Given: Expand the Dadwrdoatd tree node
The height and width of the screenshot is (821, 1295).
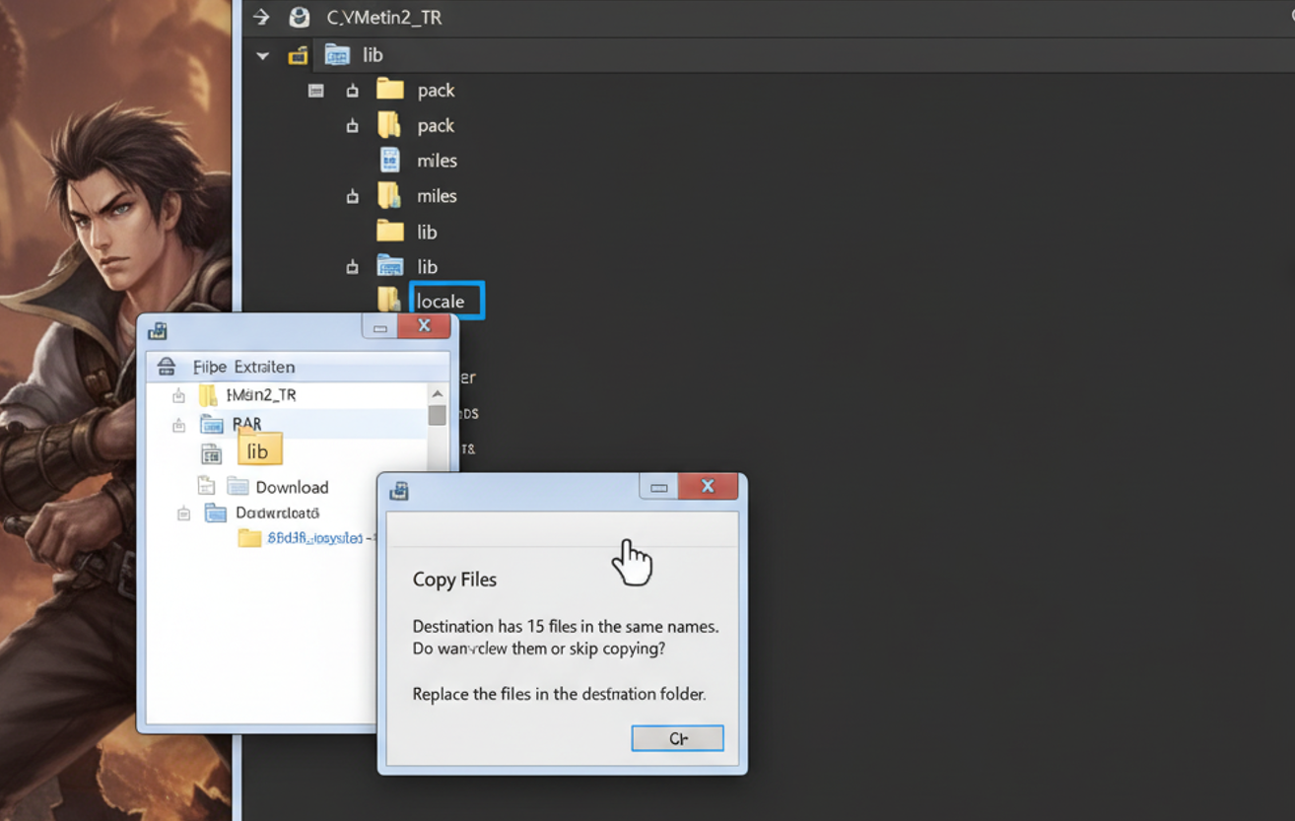Looking at the screenshot, I should [x=183, y=513].
